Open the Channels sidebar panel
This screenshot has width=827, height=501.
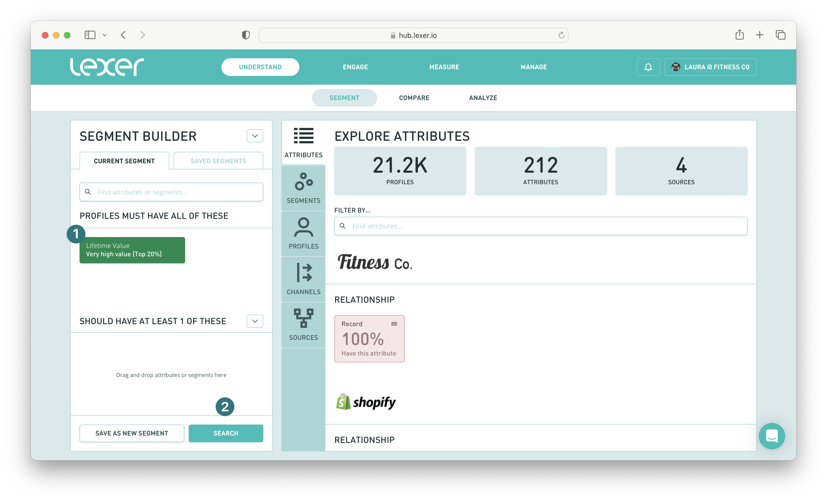pyautogui.click(x=303, y=280)
